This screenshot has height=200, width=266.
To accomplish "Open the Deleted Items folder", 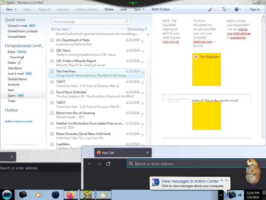I will click(x=17, y=79).
